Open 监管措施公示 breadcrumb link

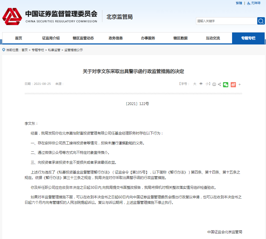tap(73, 50)
